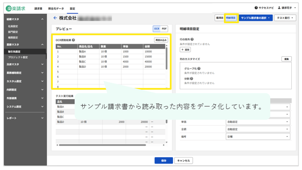Show help for OCR読取結果
This screenshot has height=170, width=302.
click(73, 40)
